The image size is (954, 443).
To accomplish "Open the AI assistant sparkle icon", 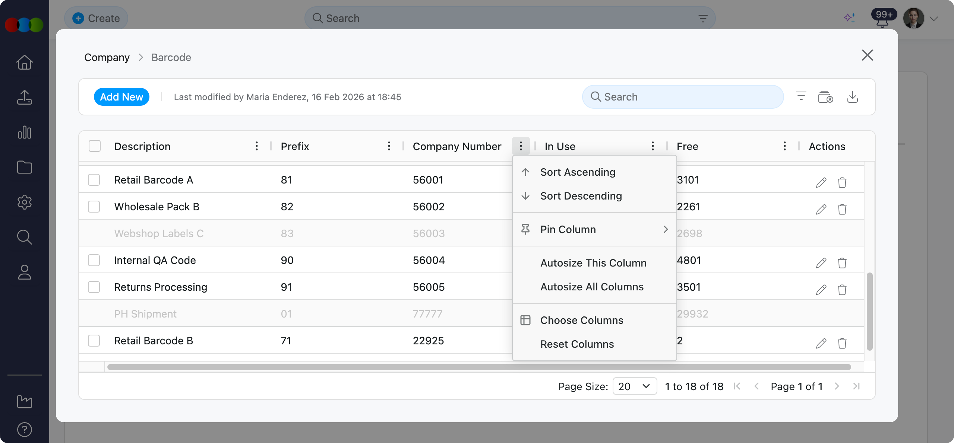I will click(x=849, y=17).
